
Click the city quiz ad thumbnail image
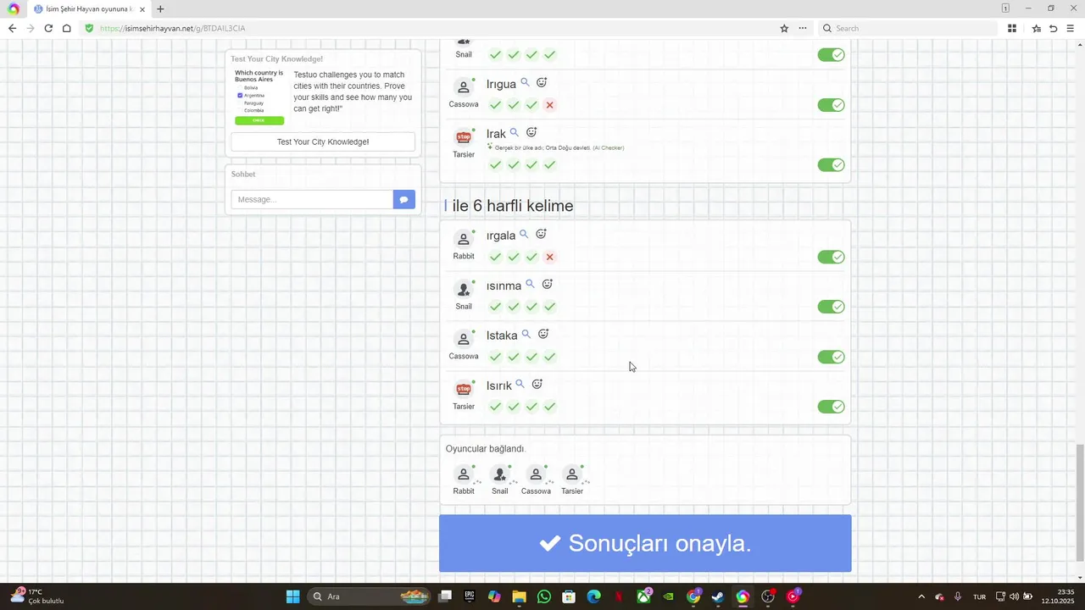point(259,97)
